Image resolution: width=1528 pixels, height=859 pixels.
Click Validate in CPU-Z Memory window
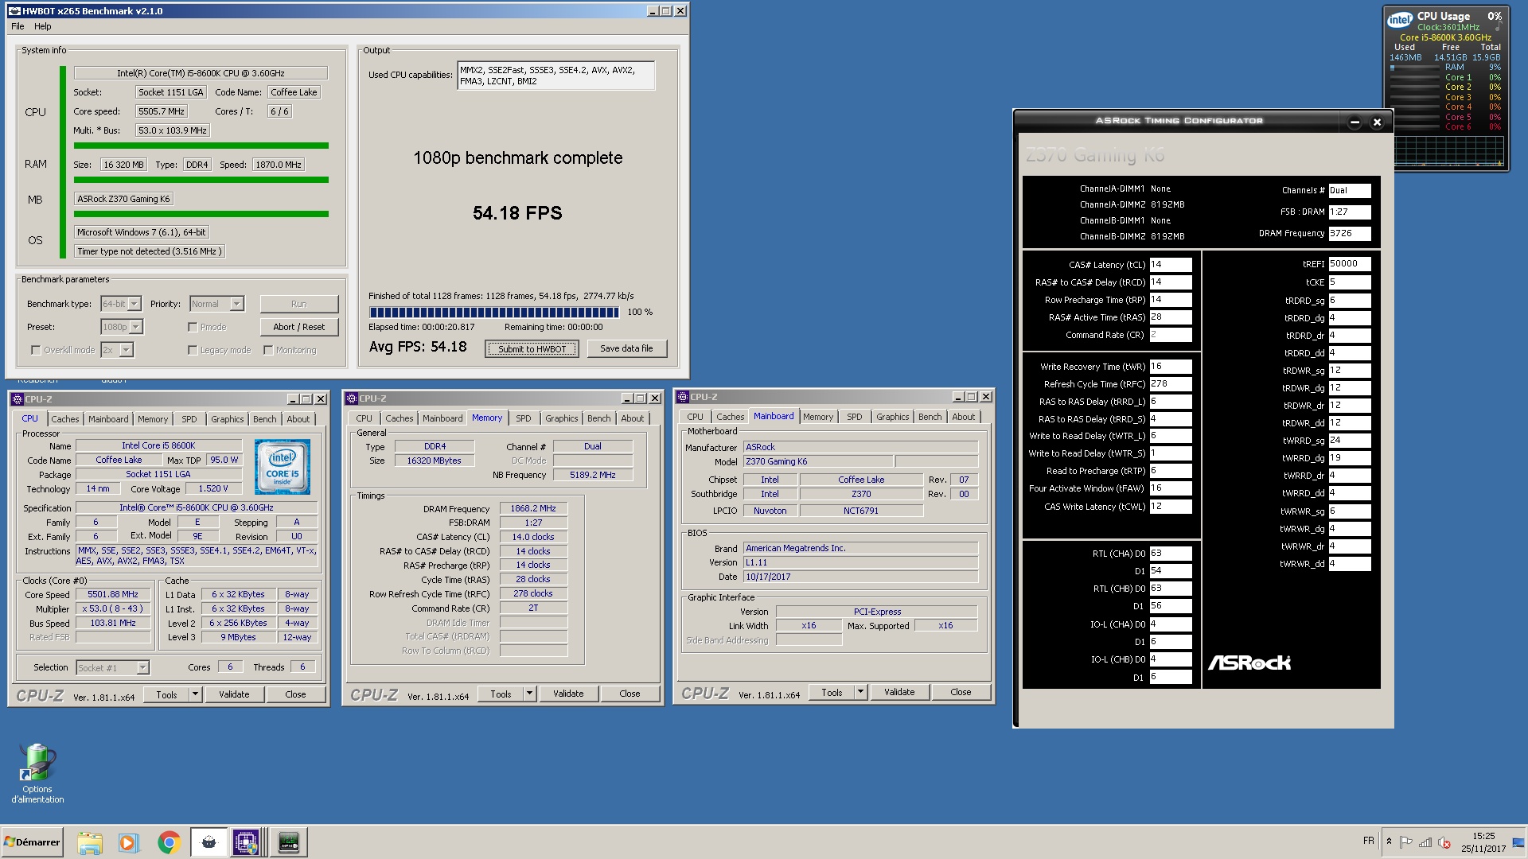[568, 694]
